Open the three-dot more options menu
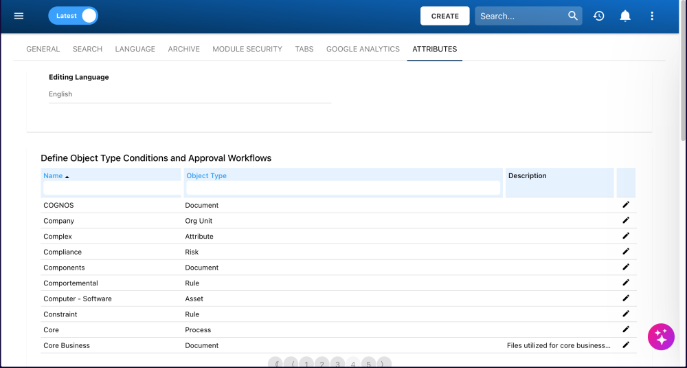 [x=652, y=16]
